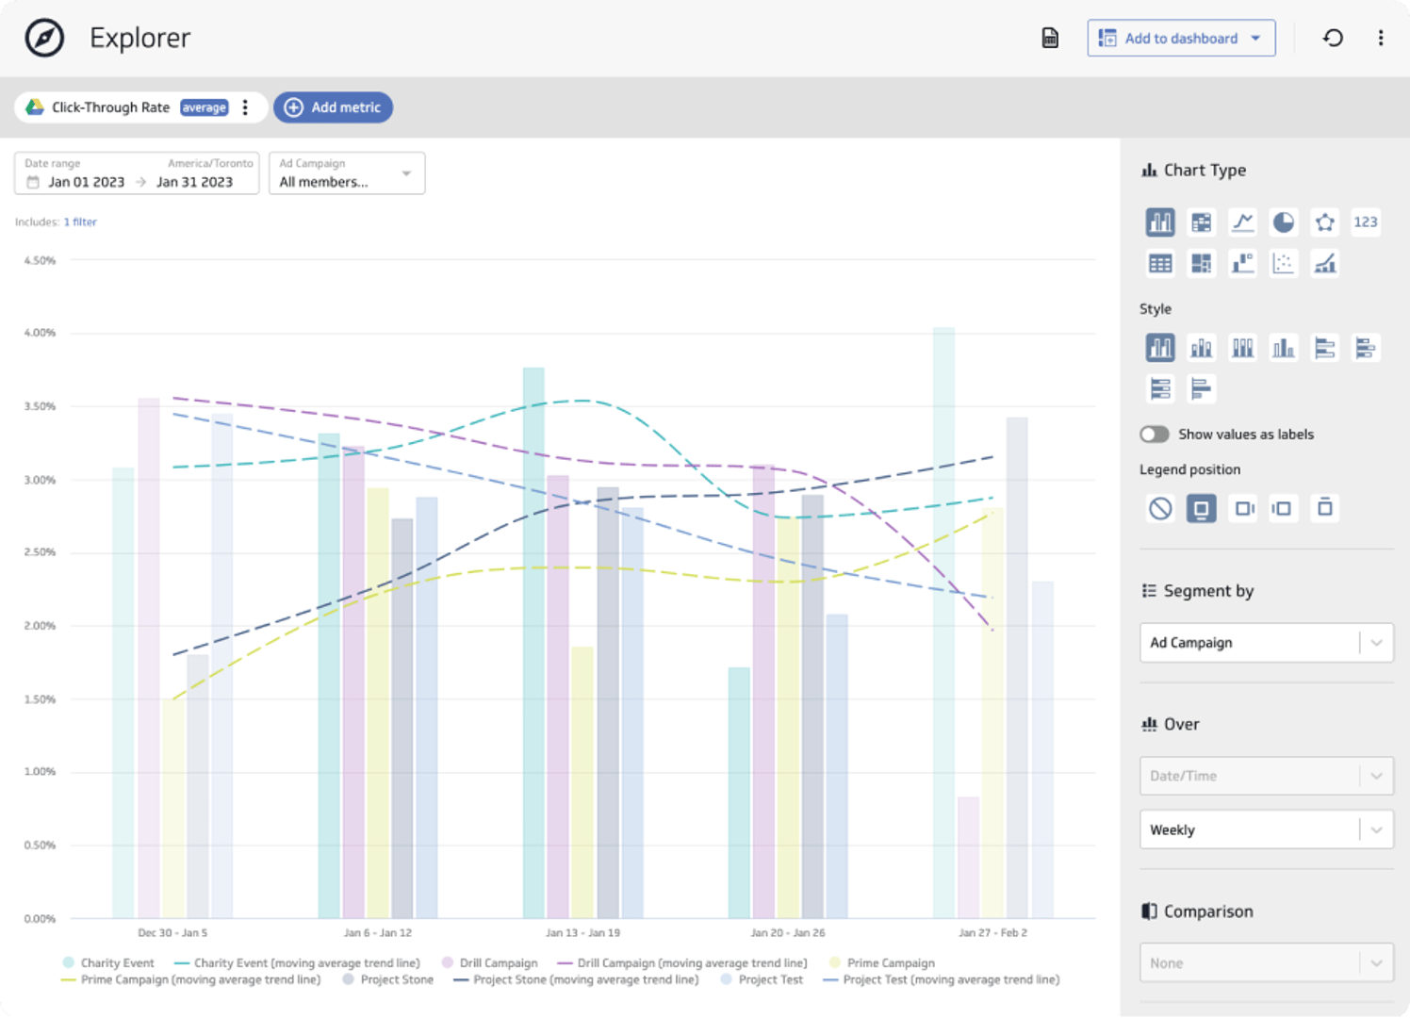Select the grouped vertical bars style (active)
1410x1018 pixels.
pos(1160,349)
